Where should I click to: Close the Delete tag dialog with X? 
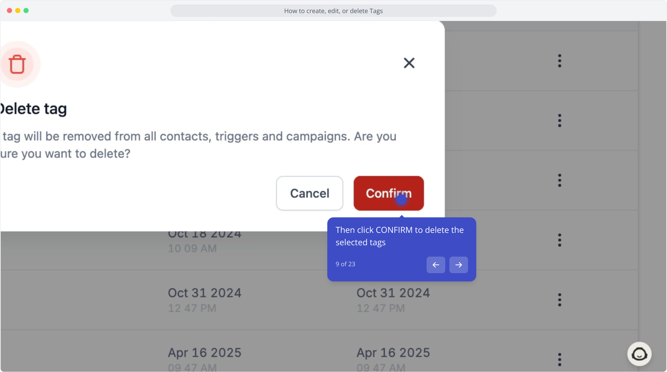[x=409, y=63]
